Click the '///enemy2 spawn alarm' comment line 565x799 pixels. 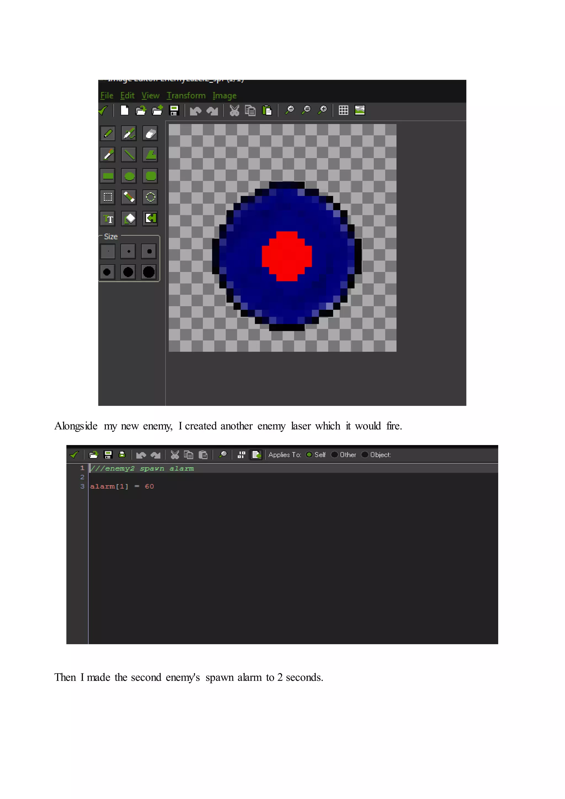tap(142, 468)
